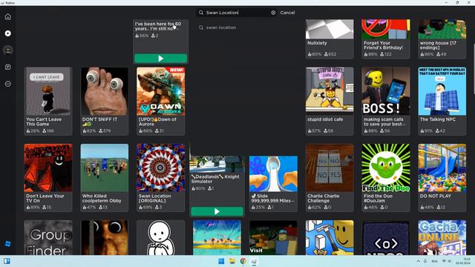Select the 'swan location' search suggestion
Image resolution: width=475 pixels, height=267 pixels.
point(221,27)
